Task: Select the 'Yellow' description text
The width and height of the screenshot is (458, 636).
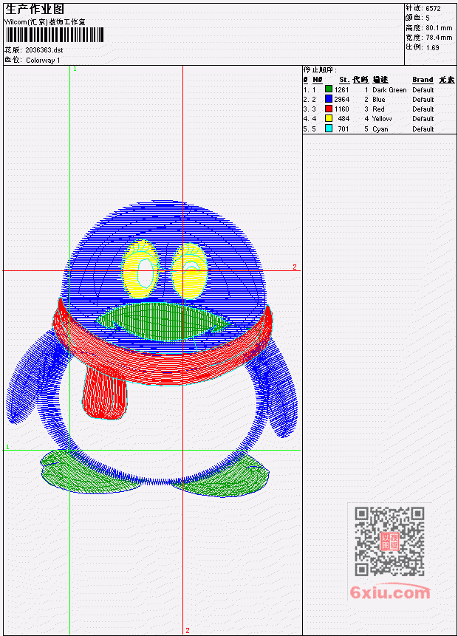Action: click(x=382, y=119)
